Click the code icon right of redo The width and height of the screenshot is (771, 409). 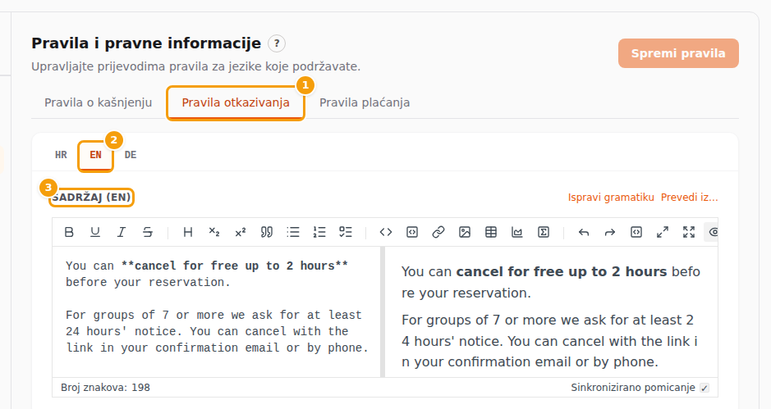coord(636,232)
